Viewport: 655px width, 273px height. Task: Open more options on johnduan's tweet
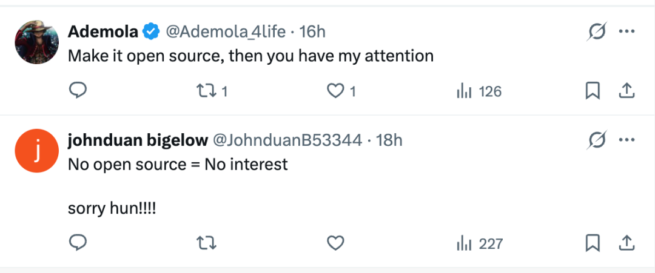[x=626, y=140]
